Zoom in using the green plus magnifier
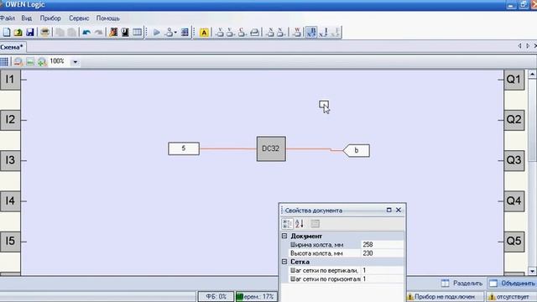The image size is (537, 302). [42, 61]
